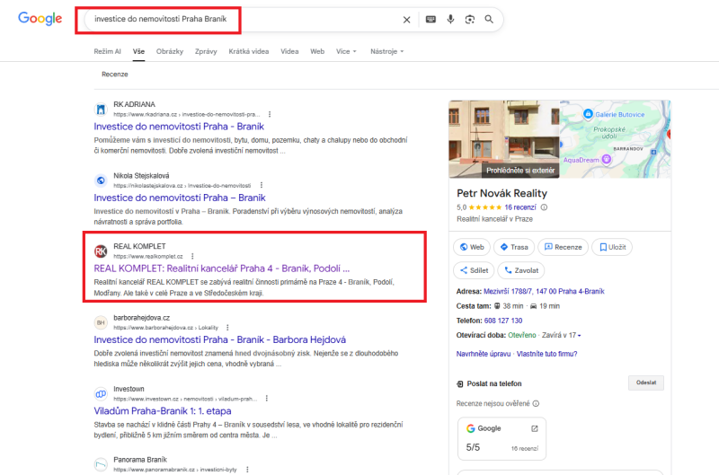This screenshot has width=719, height=475.
Task: Click the phone number 608 127 130
Action: coord(504,321)
